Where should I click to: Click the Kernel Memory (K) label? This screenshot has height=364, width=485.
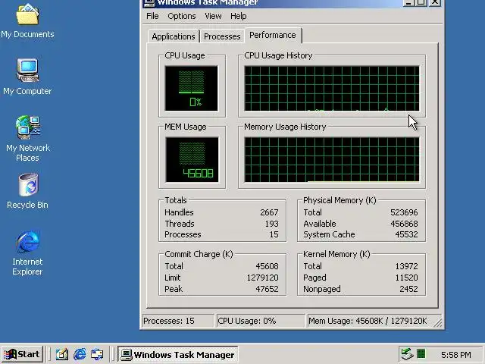tap(336, 254)
